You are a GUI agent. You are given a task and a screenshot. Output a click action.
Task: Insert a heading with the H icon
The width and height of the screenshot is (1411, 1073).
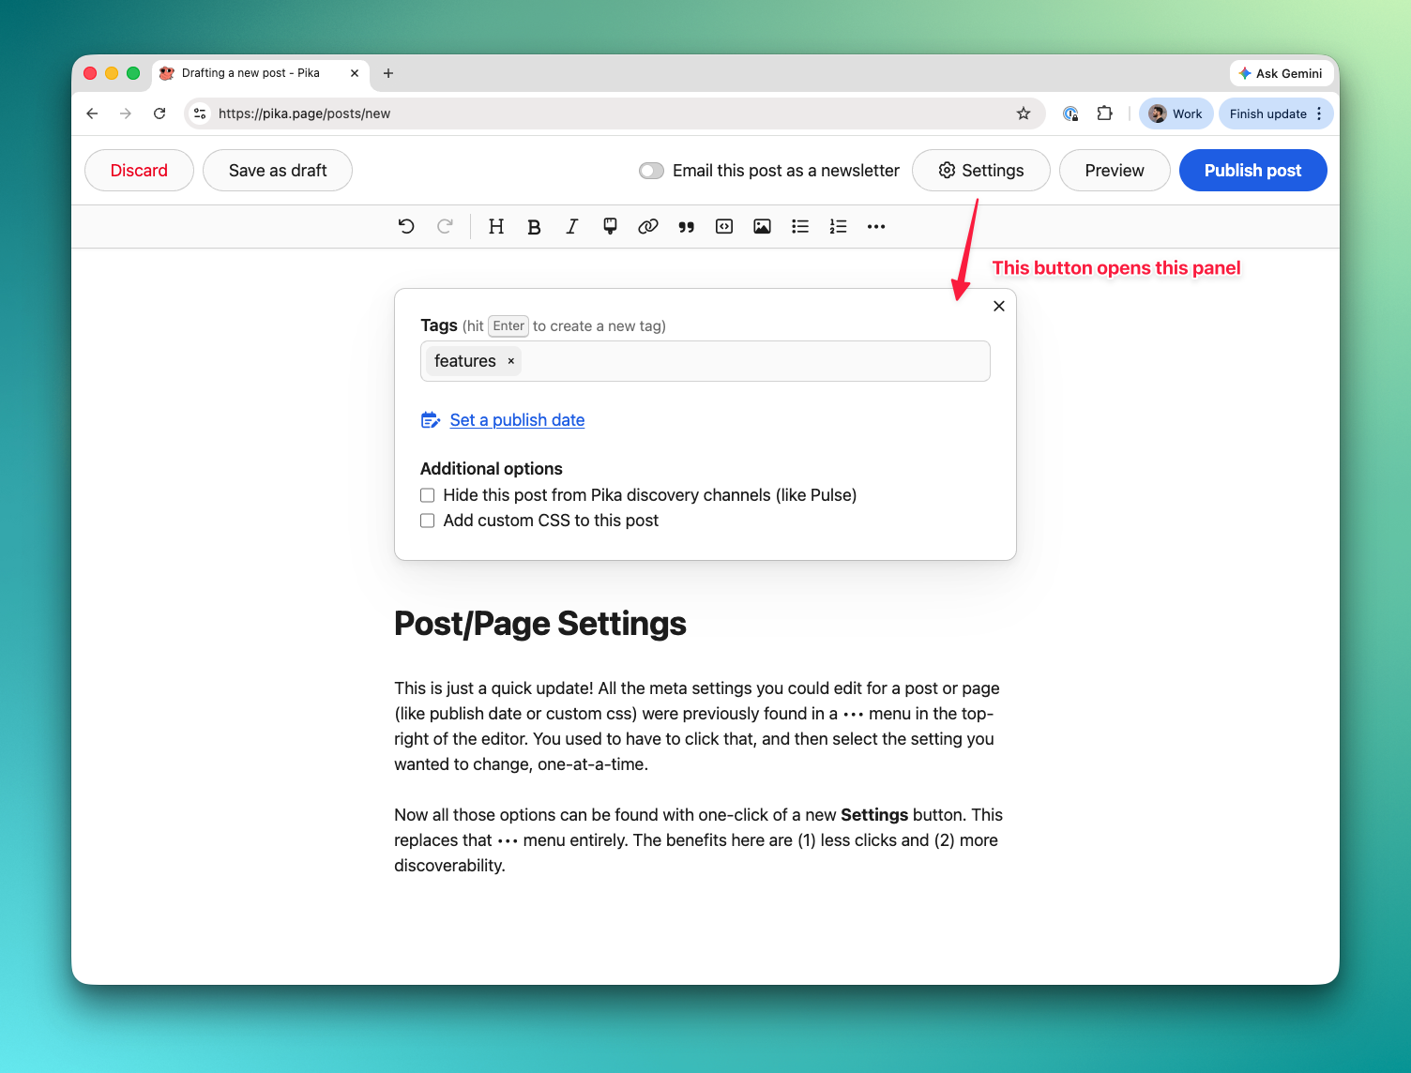coord(496,226)
